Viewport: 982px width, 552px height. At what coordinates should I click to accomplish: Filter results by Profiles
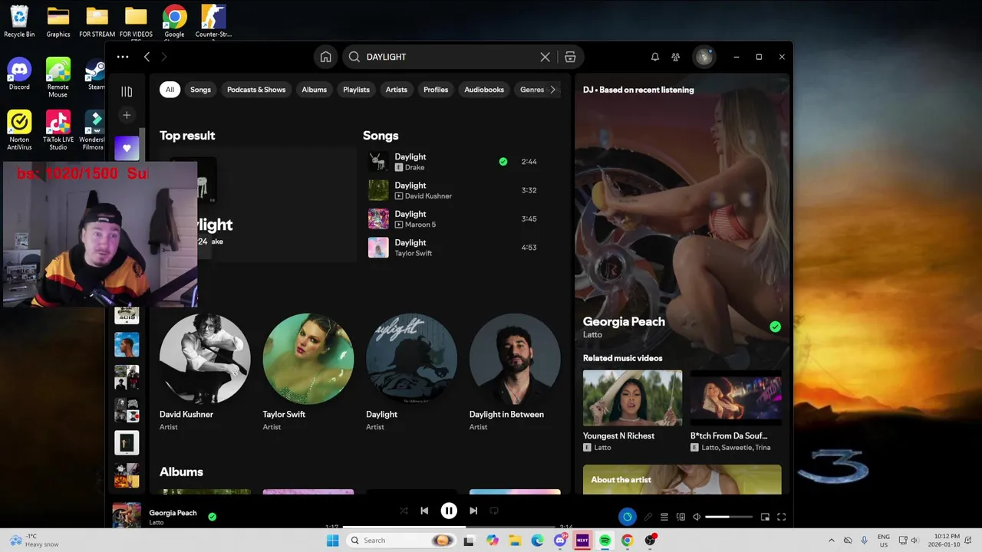(436, 90)
